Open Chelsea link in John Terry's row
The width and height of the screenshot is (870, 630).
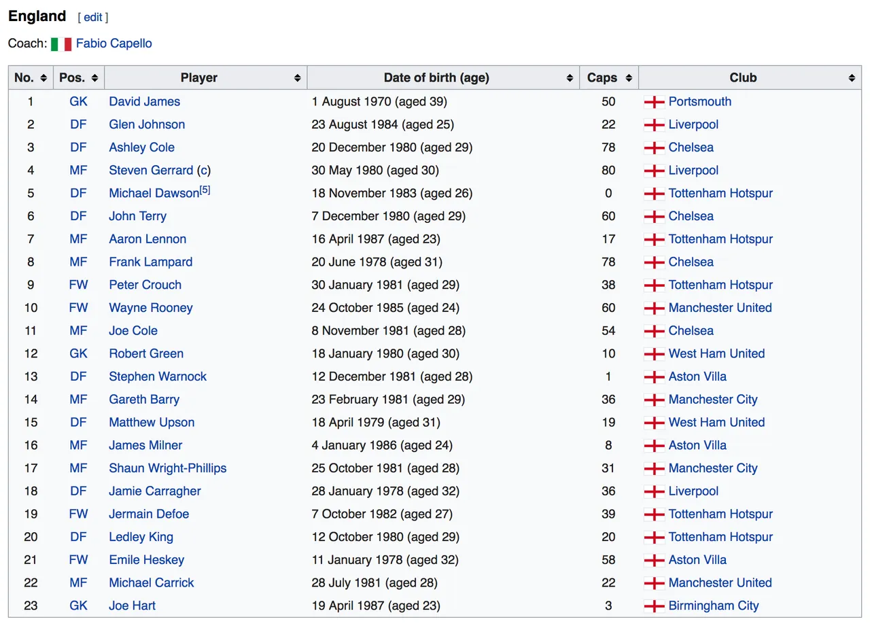click(691, 216)
